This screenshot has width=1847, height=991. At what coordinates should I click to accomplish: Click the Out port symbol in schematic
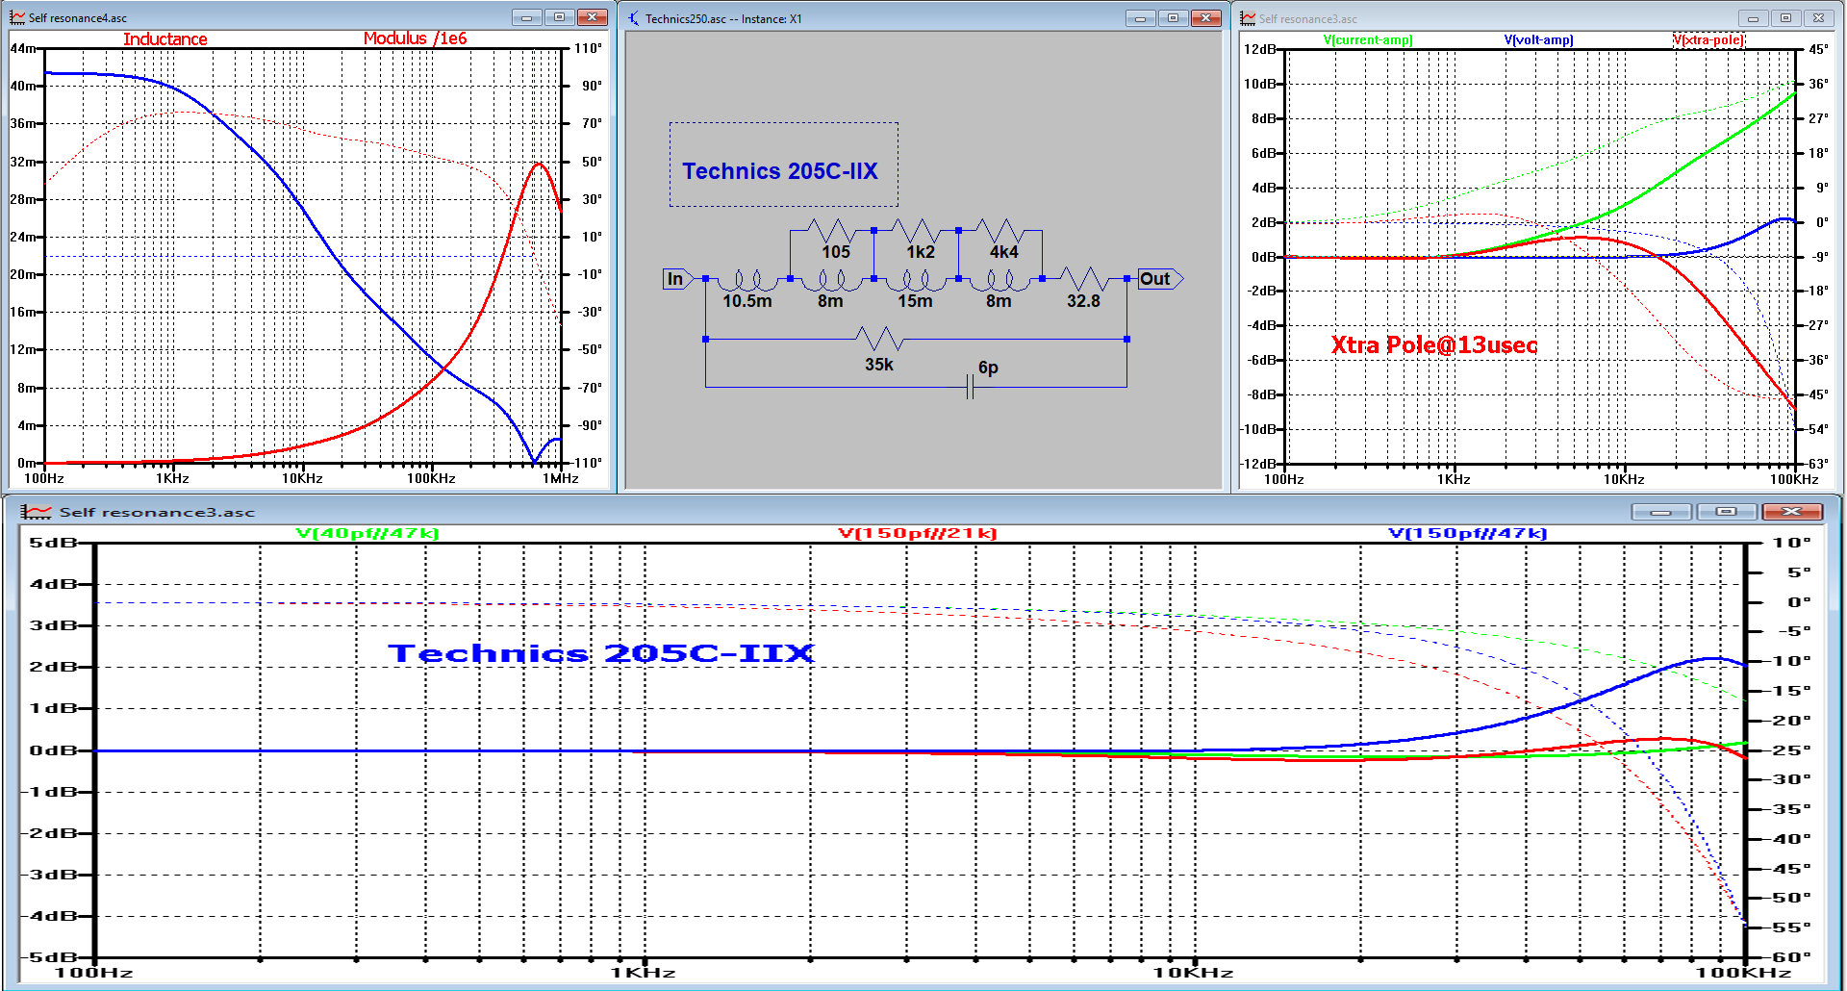(x=1159, y=279)
